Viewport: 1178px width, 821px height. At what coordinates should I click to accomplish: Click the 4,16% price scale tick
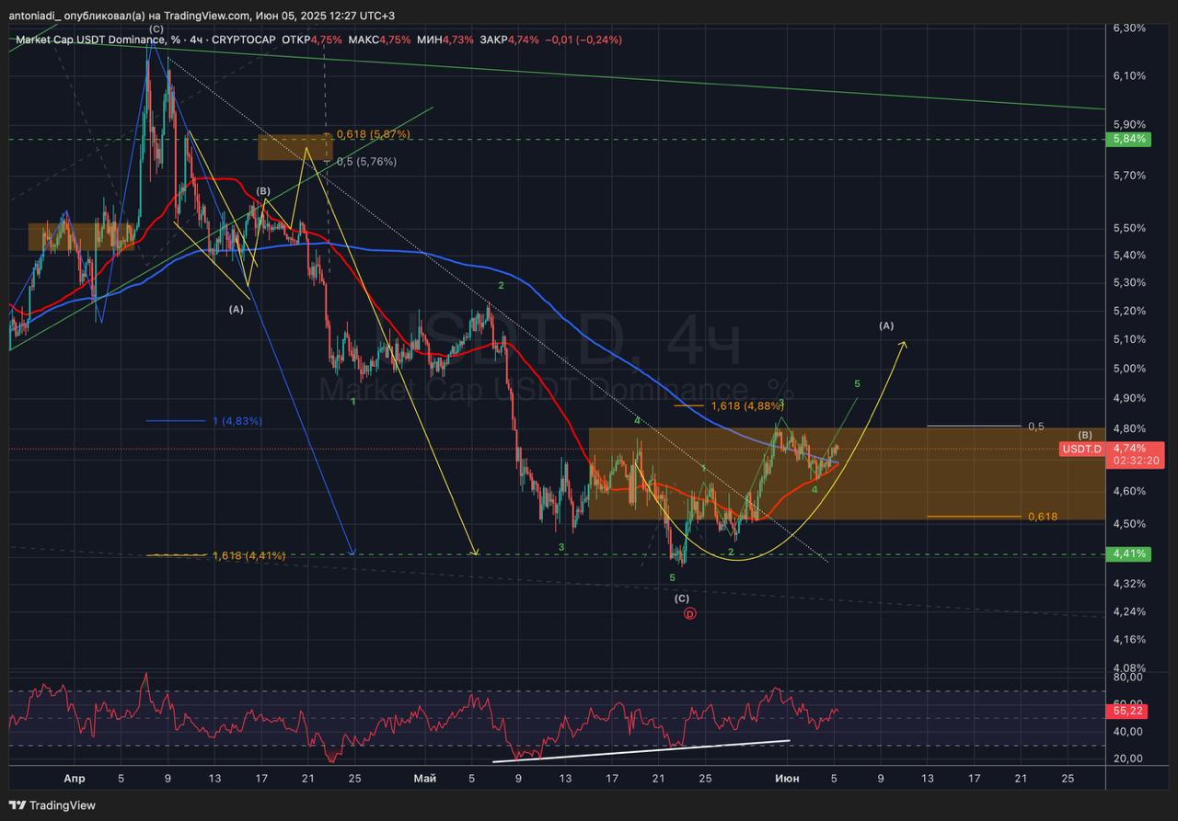[1128, 639]
